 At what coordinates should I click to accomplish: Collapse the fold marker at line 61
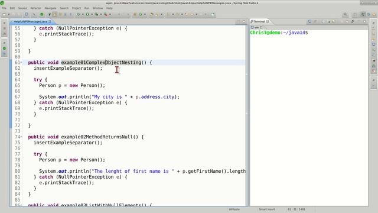point(21,63)
